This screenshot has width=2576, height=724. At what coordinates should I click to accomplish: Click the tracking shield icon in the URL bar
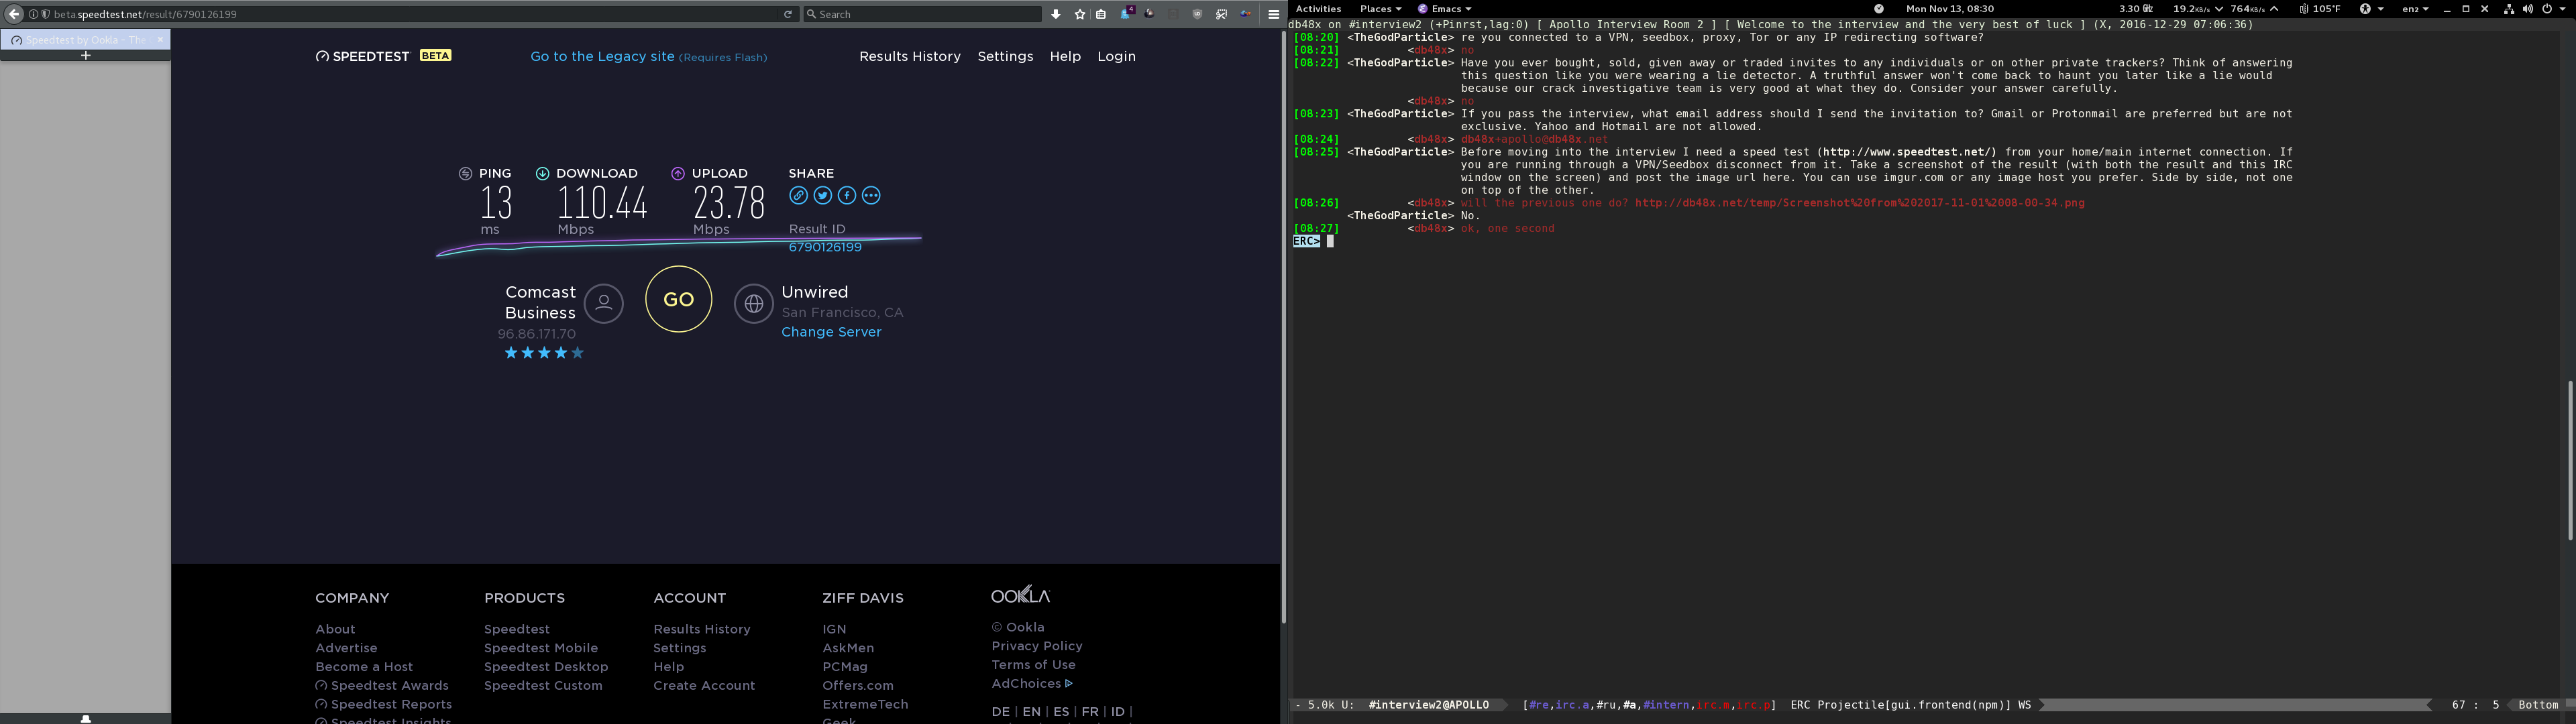45,14
